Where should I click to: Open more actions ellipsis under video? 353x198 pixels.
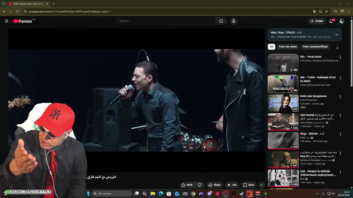261,185
